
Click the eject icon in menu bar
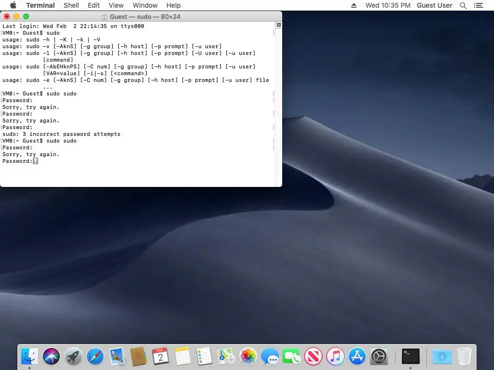(x=354, y=5)
